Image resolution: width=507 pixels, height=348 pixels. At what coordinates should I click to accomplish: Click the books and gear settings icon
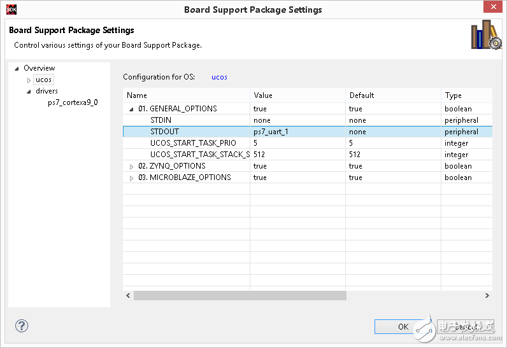485,36
